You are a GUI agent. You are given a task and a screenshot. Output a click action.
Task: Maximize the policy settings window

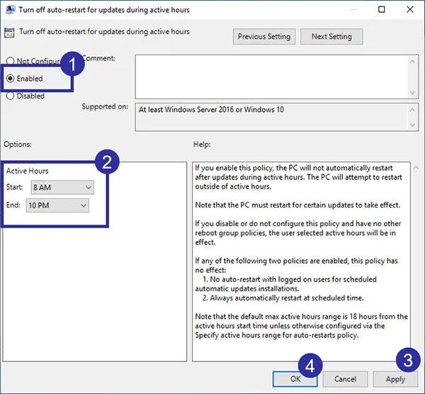(x=381, y=9)
